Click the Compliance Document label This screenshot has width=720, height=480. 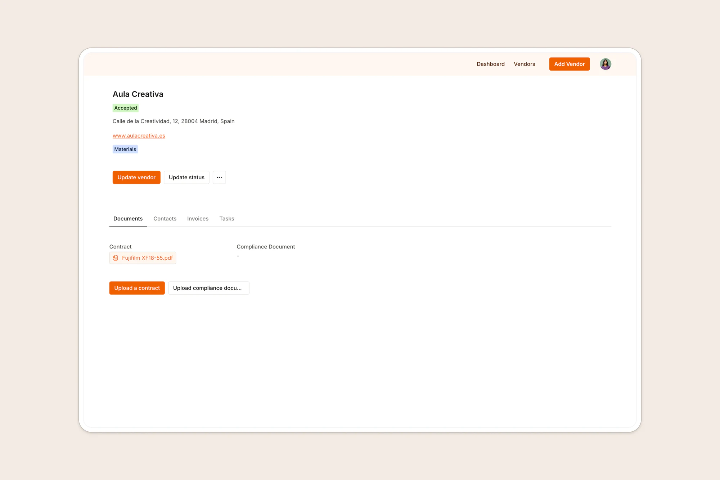point(266,247)
